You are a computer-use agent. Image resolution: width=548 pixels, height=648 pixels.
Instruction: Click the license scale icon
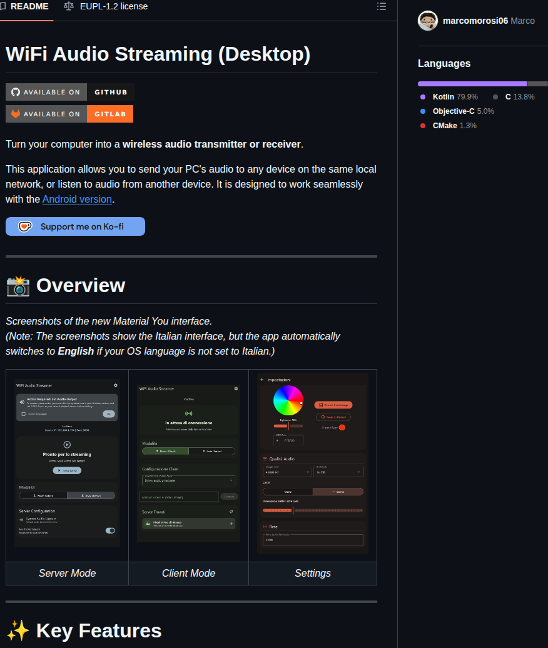click(x=69, y=7)
